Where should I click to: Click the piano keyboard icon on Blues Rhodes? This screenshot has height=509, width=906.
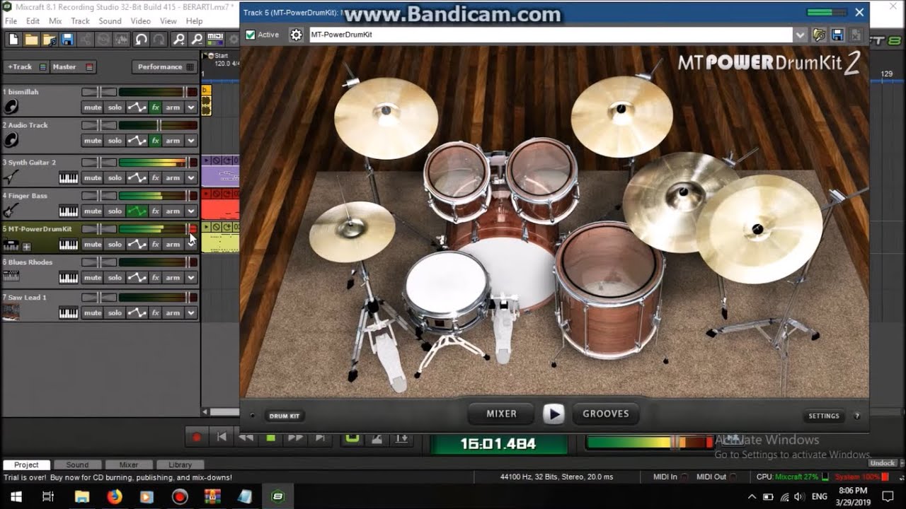point(69,277)
